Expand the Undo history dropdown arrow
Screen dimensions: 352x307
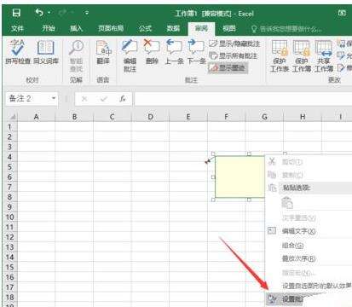(49, 13)
